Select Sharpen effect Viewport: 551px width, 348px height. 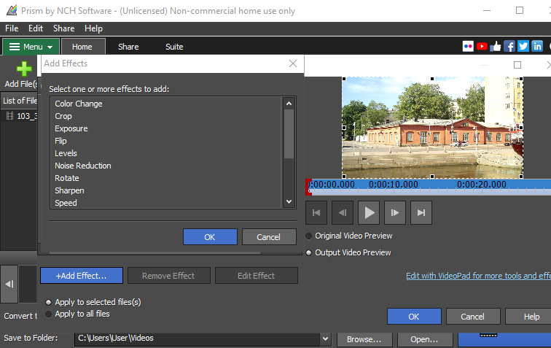coord(69,190)
